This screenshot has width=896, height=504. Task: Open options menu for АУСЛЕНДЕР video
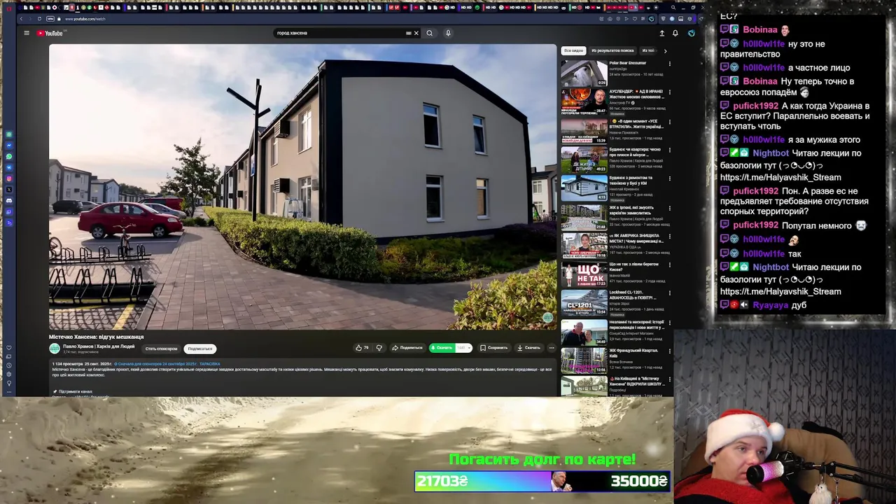click(x=669, y=92)
